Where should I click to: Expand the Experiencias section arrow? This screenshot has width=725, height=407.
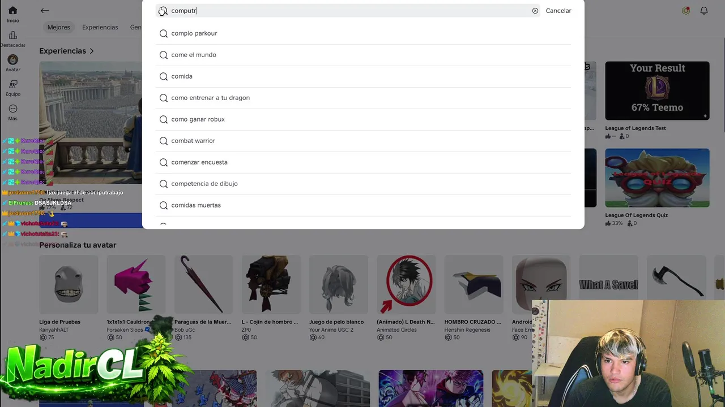click(x=92, y=51)
